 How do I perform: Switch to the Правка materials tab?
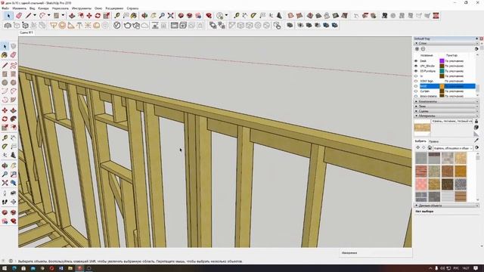pos(433,141)
